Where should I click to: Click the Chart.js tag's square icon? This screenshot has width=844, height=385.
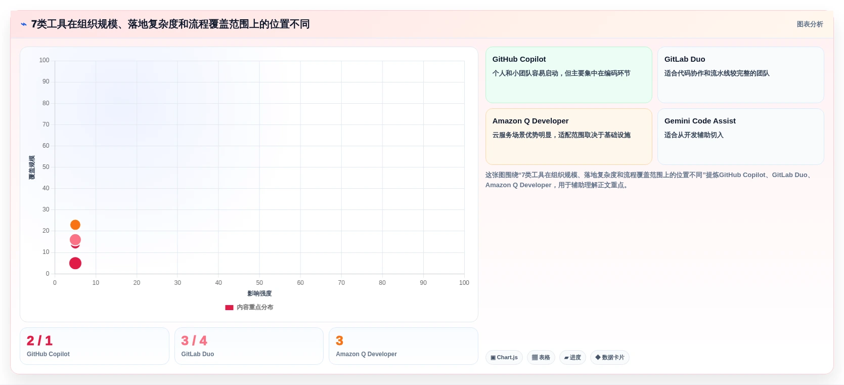(493, 358)
